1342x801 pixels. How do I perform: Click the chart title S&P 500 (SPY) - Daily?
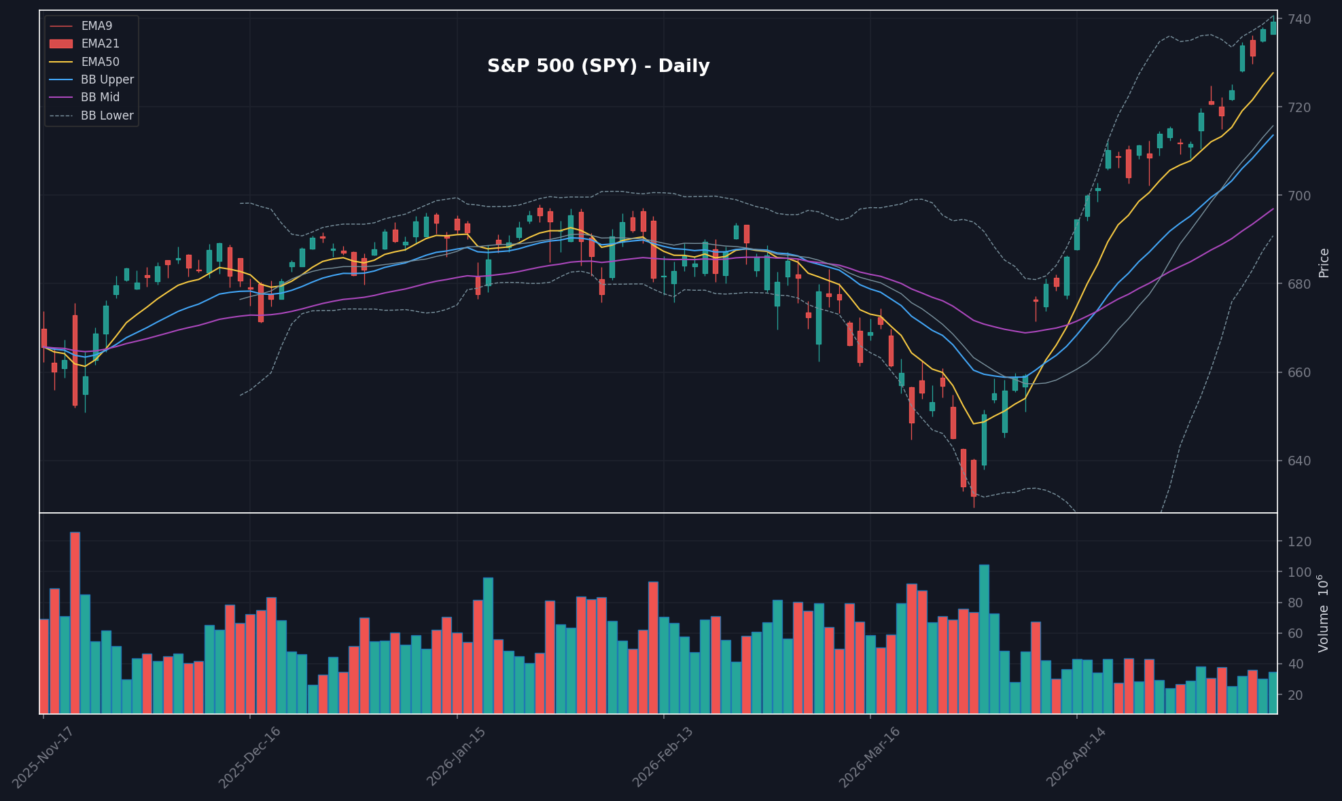tap(599, 67)
